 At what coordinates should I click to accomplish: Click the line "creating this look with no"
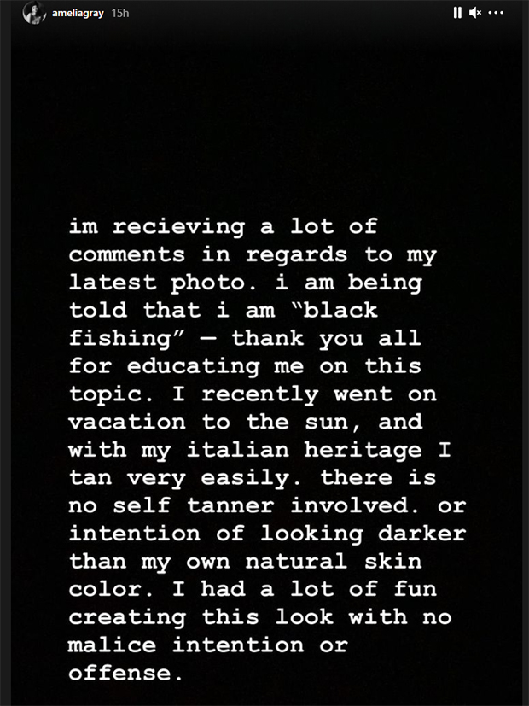tap(260, 617)
